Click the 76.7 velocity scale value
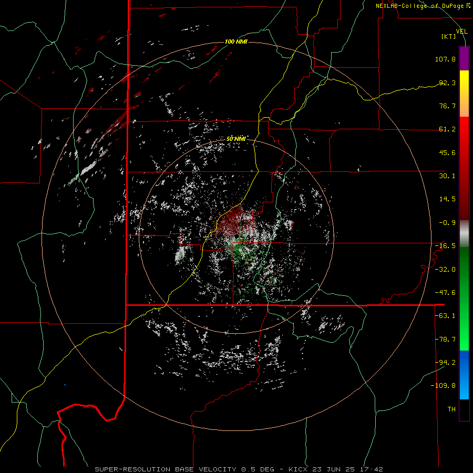Image resolution: width=473 pixels, height=473 pixels. (447, 106)
